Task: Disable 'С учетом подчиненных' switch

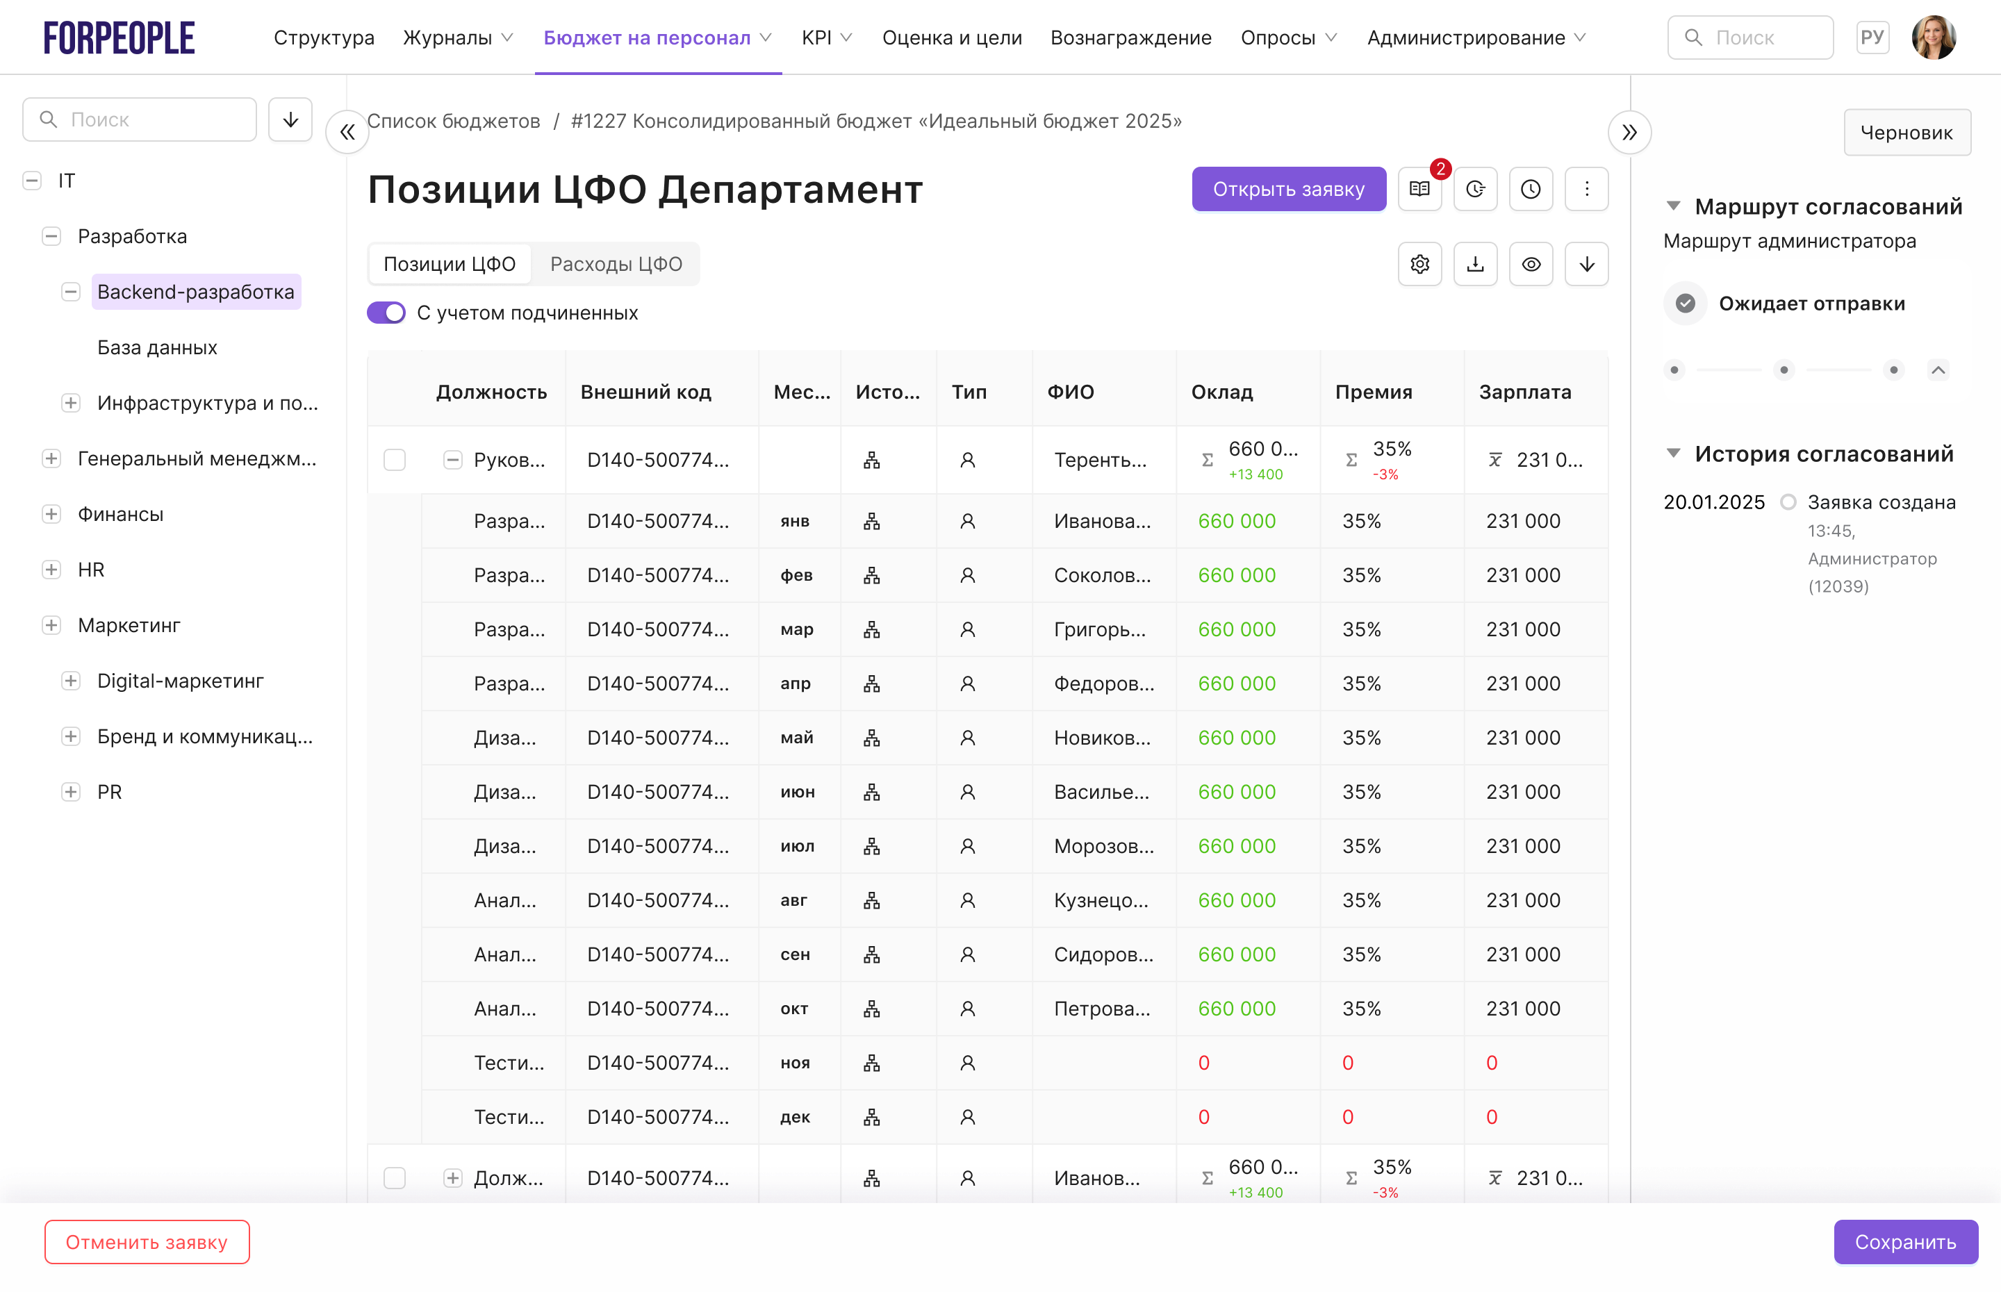Action: click(x=386, y=313)
